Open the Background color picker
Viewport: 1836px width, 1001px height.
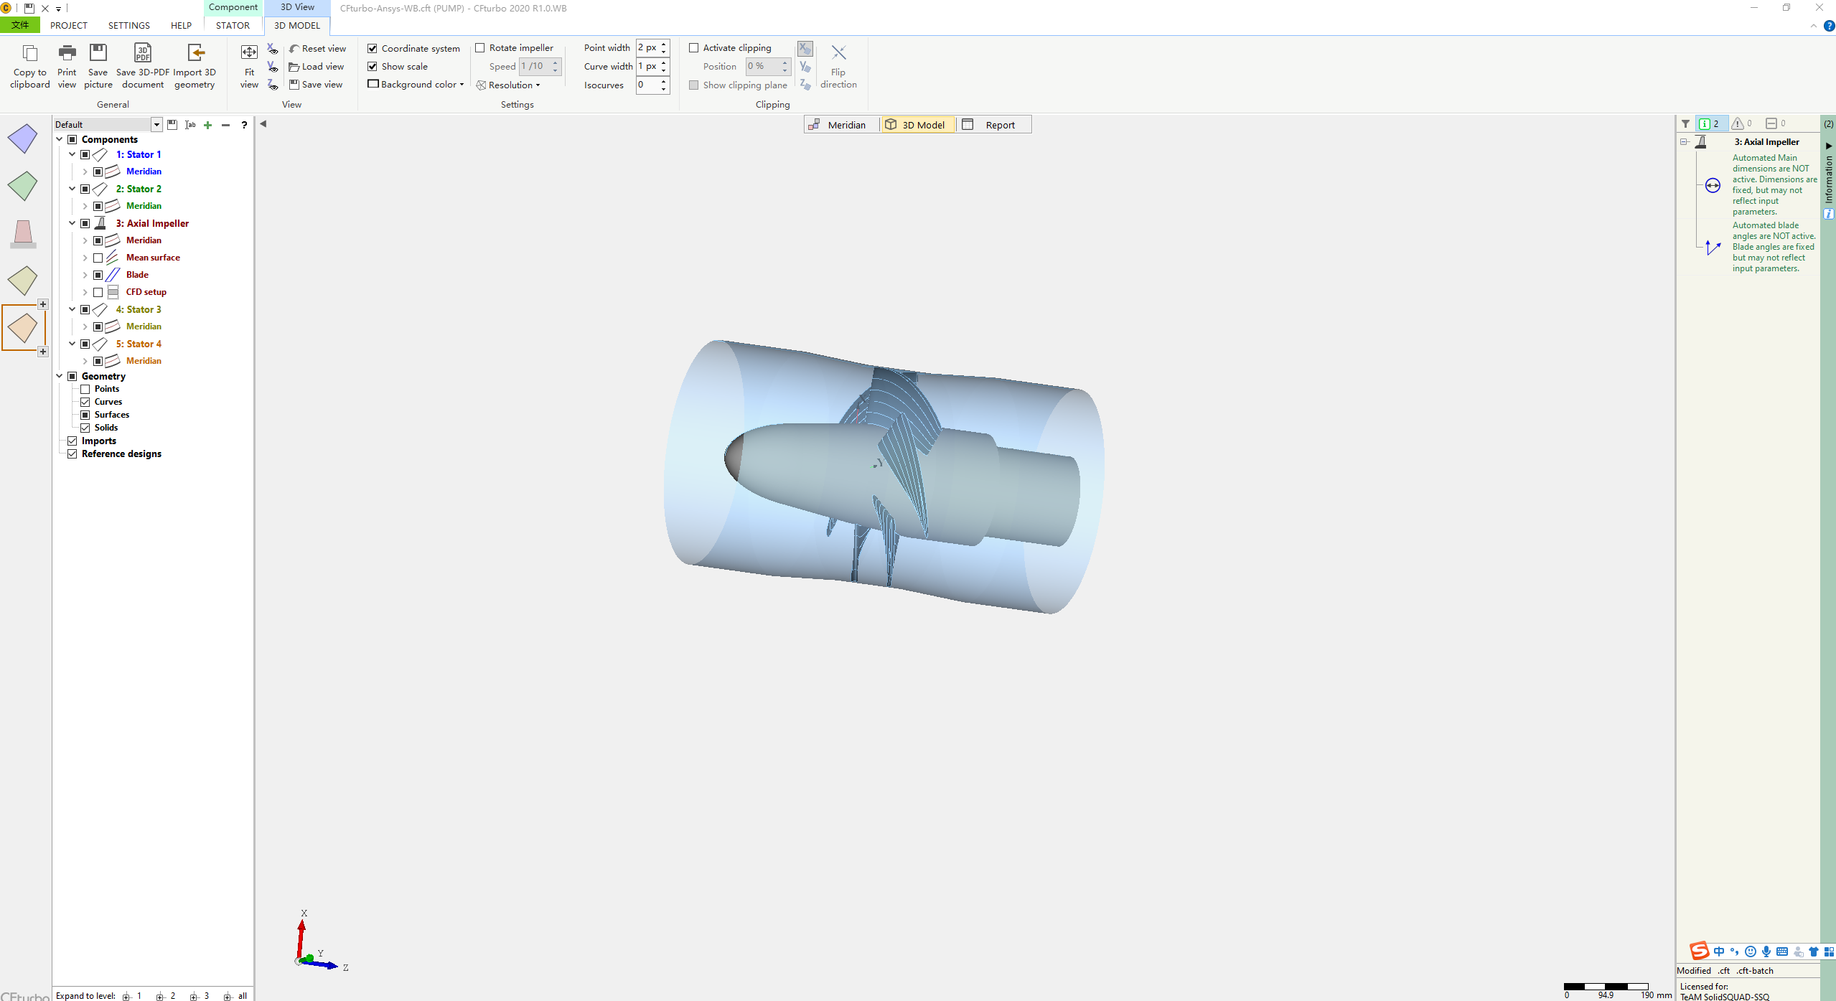coord(416,84)
